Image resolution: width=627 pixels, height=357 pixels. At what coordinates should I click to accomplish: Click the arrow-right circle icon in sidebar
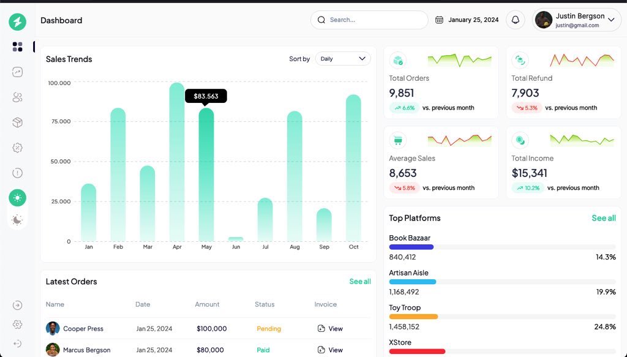coord(17,306)
